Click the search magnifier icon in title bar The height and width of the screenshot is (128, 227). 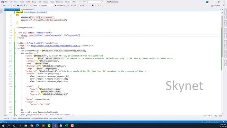pyautogui.click(x=102, y=2)
